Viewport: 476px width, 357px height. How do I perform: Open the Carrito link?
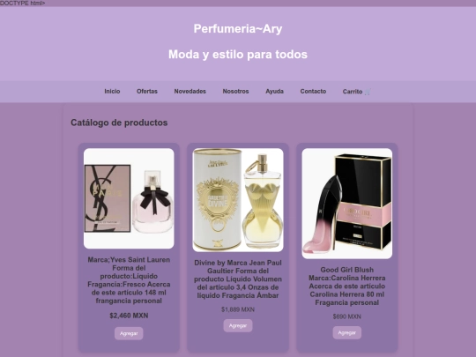[357, 92]
